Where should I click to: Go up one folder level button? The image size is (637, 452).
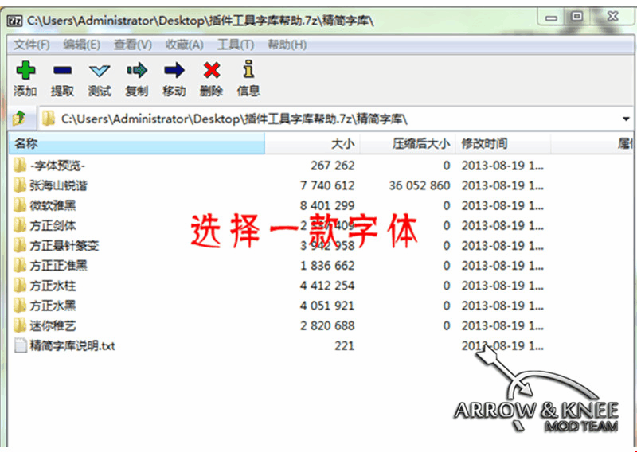tap(19, 119)
